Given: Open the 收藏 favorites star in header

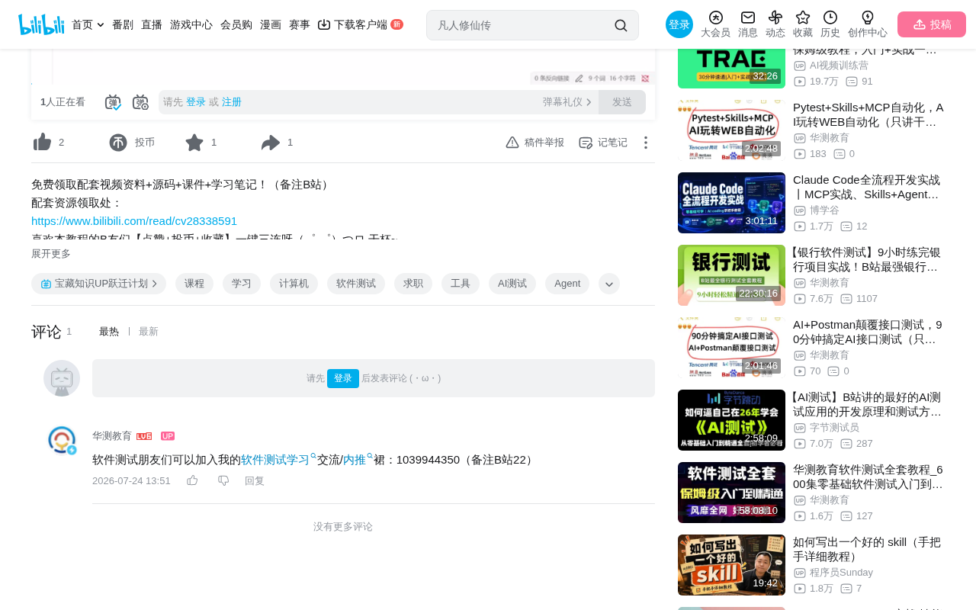Looking at the screenshot, I should click(x=803, y=18).
